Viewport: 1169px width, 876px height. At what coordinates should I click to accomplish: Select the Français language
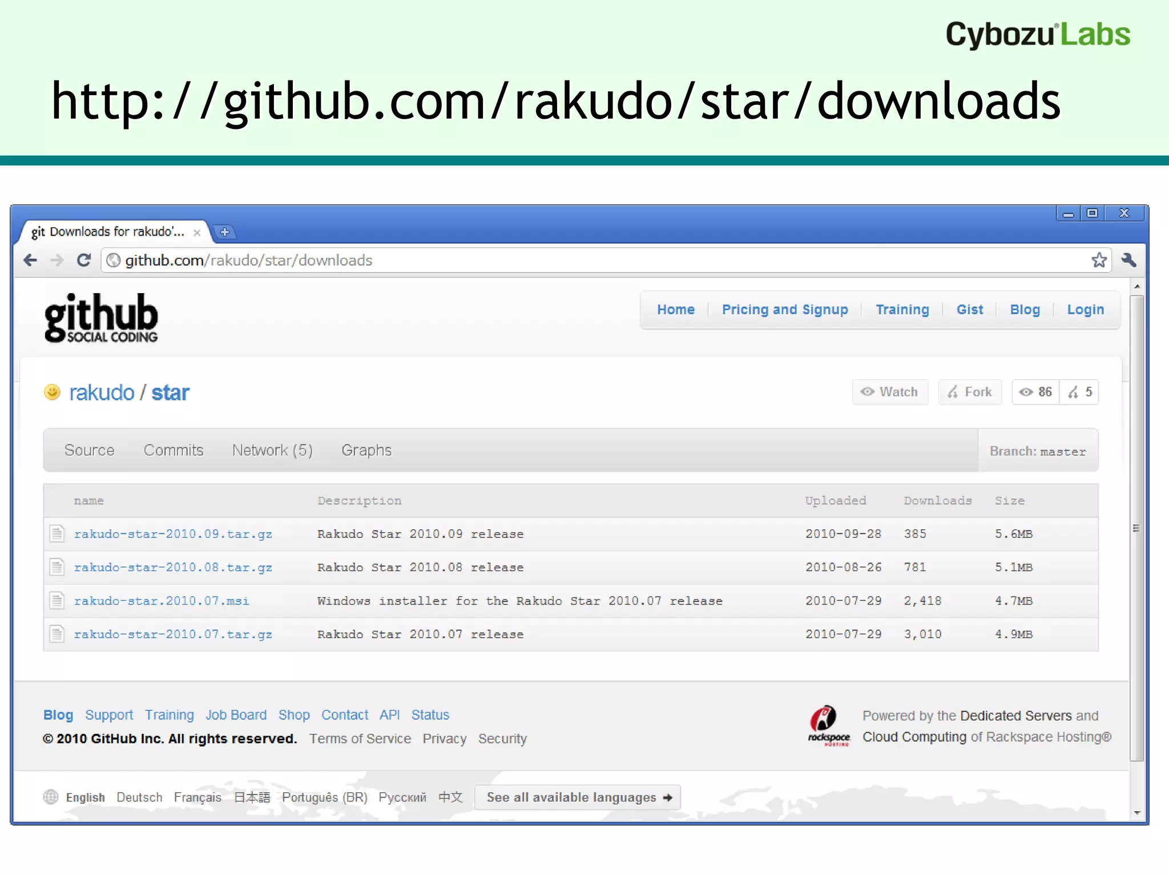pos(197,797)
